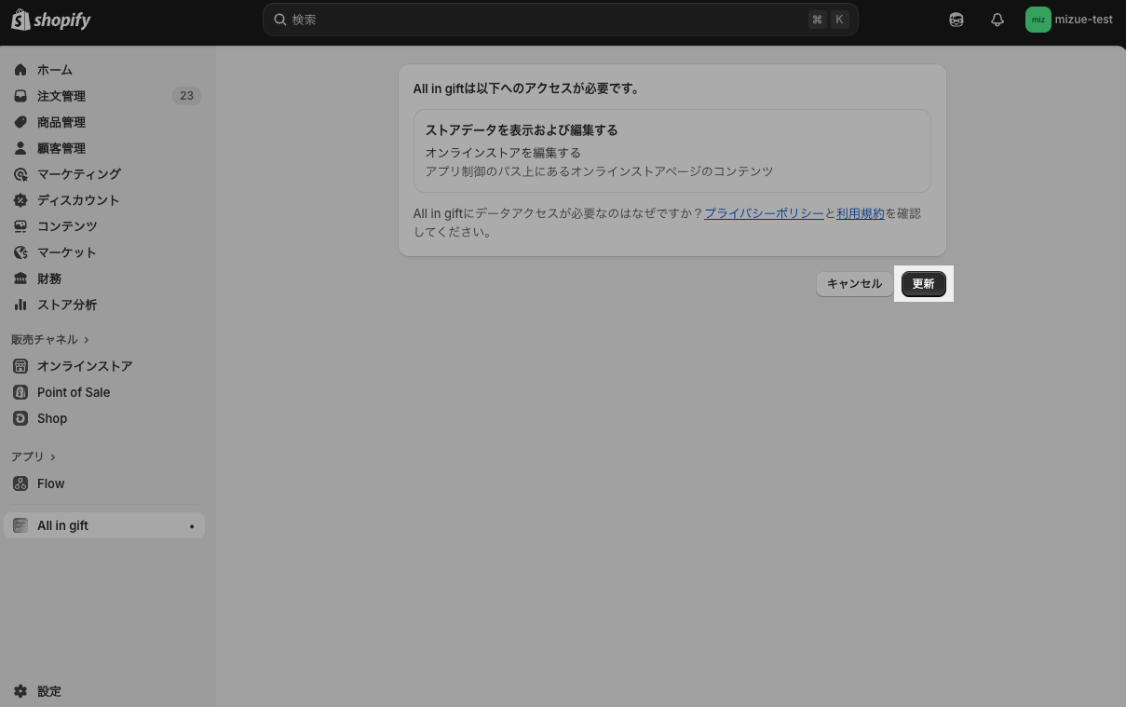Click the 注文管理 inbox icon
This screenshot has width=1126, height=707.
pos(20,96)
